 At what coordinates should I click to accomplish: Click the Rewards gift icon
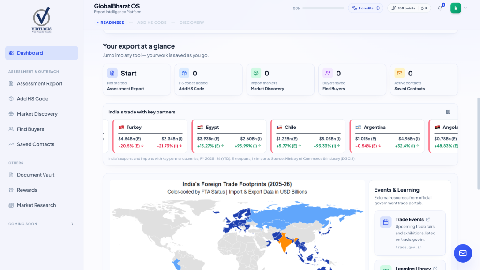(x=11, y=190)
